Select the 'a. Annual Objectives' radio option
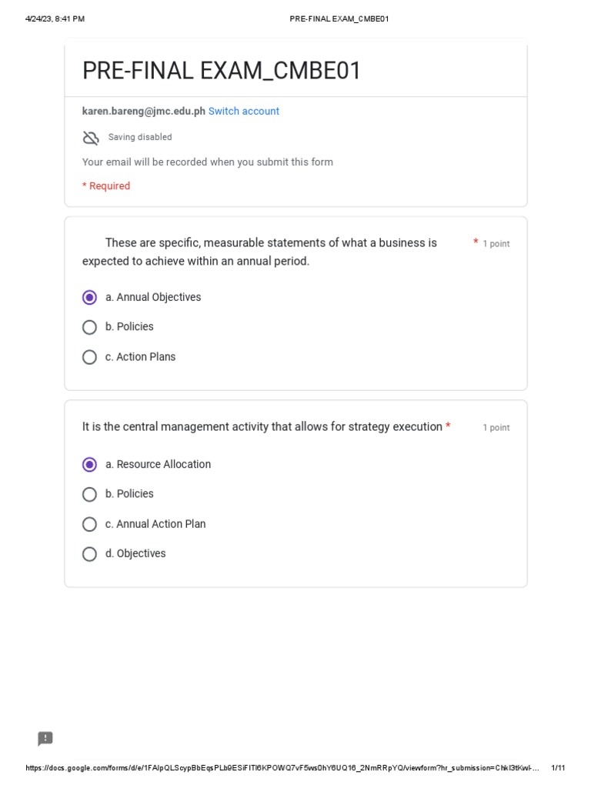The height and width of the screenshot is (788, 591). point(90,298)
